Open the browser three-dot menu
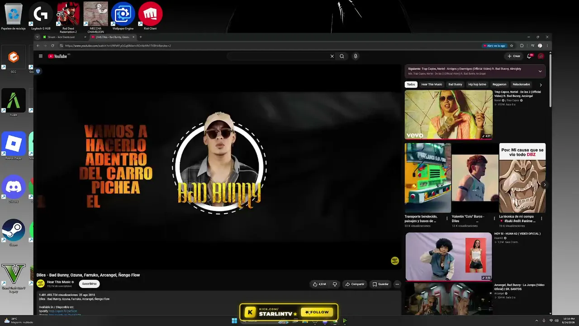The height and width of the screenshot is (326, 579). coord(547,46)
